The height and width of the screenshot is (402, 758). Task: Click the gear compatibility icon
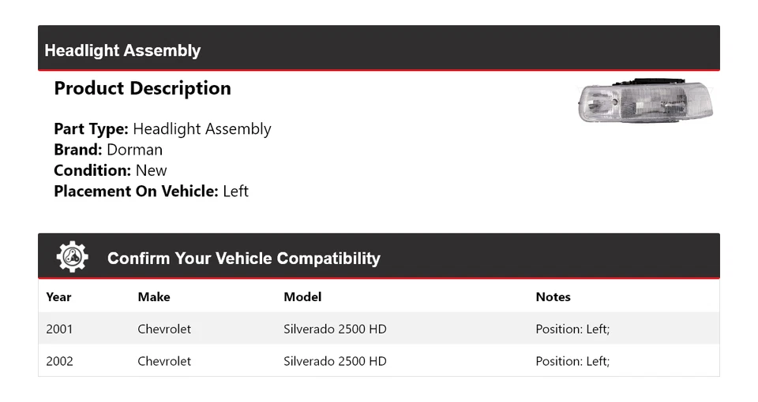click(72, 257)
